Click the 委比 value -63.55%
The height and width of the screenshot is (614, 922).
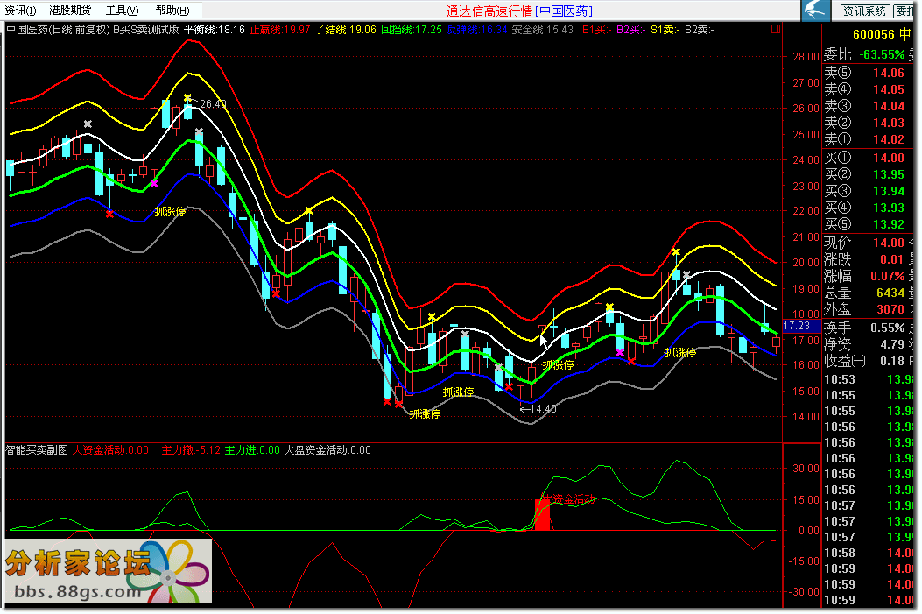[x=882, y=54]
